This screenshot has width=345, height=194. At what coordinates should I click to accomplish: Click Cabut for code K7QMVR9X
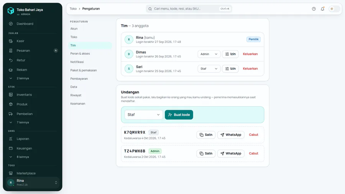(253, 135)
